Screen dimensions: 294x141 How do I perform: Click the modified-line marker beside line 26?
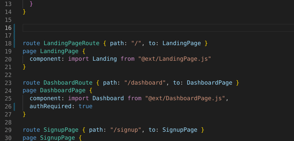tap(15, 106)
